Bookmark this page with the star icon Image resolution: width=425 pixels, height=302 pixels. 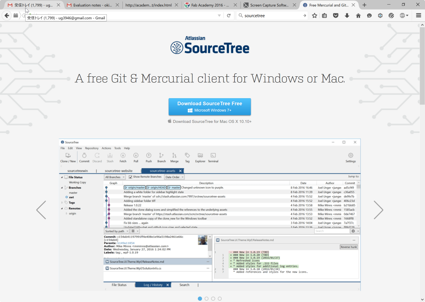314,16
